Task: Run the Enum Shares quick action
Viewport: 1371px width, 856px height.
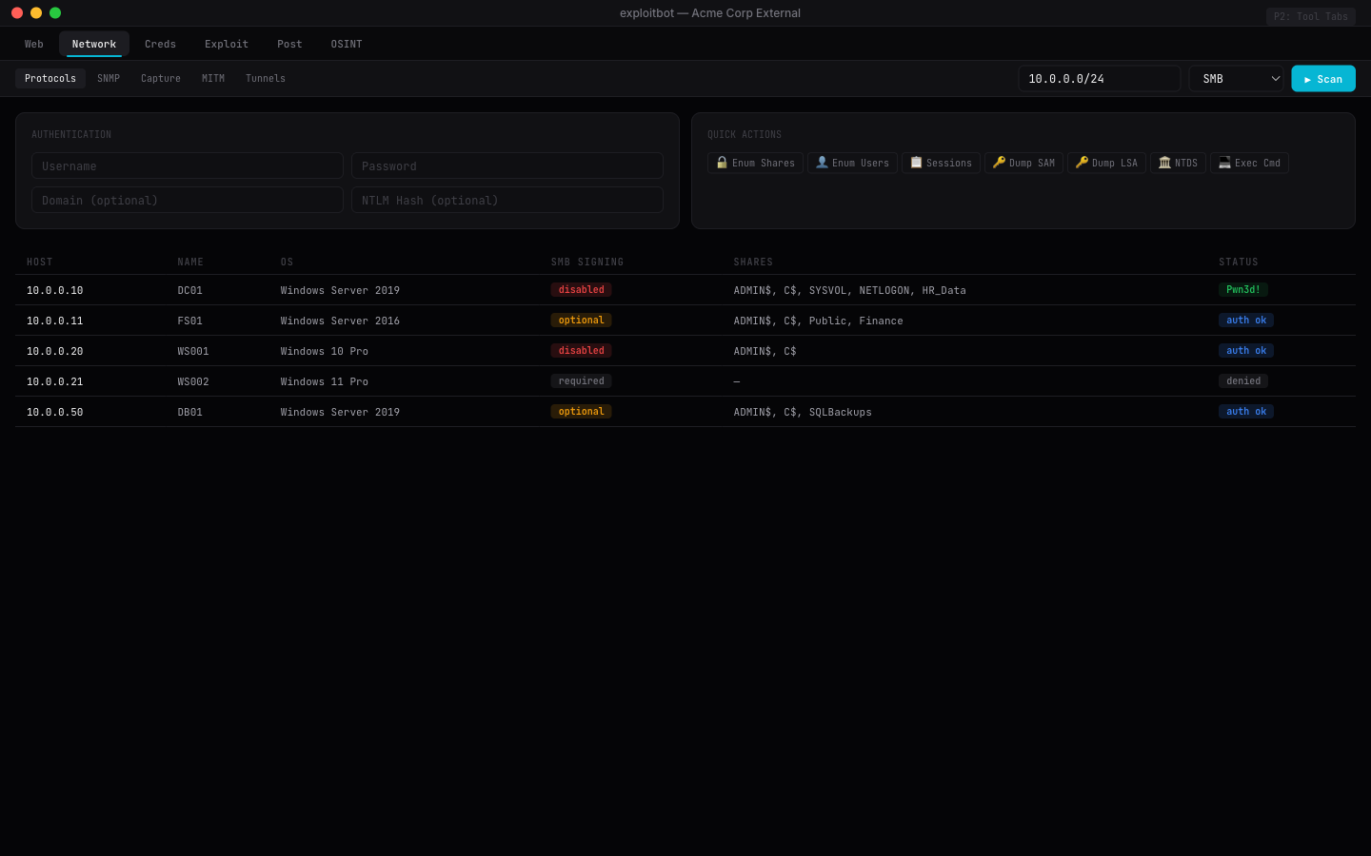Action: pyautogui.click(x=755, y=163)
